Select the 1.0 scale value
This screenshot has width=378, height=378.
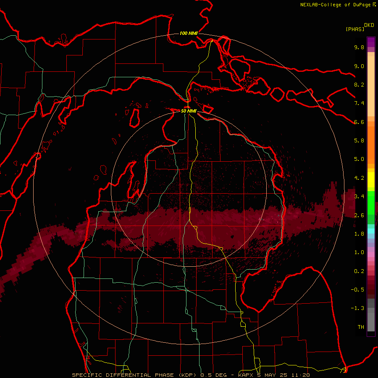coord(359,252)
